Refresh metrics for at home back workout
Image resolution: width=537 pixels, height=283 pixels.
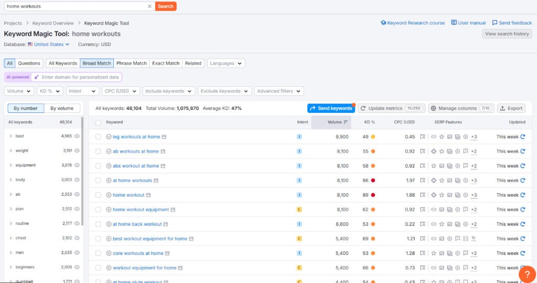[x=523, y=224]
